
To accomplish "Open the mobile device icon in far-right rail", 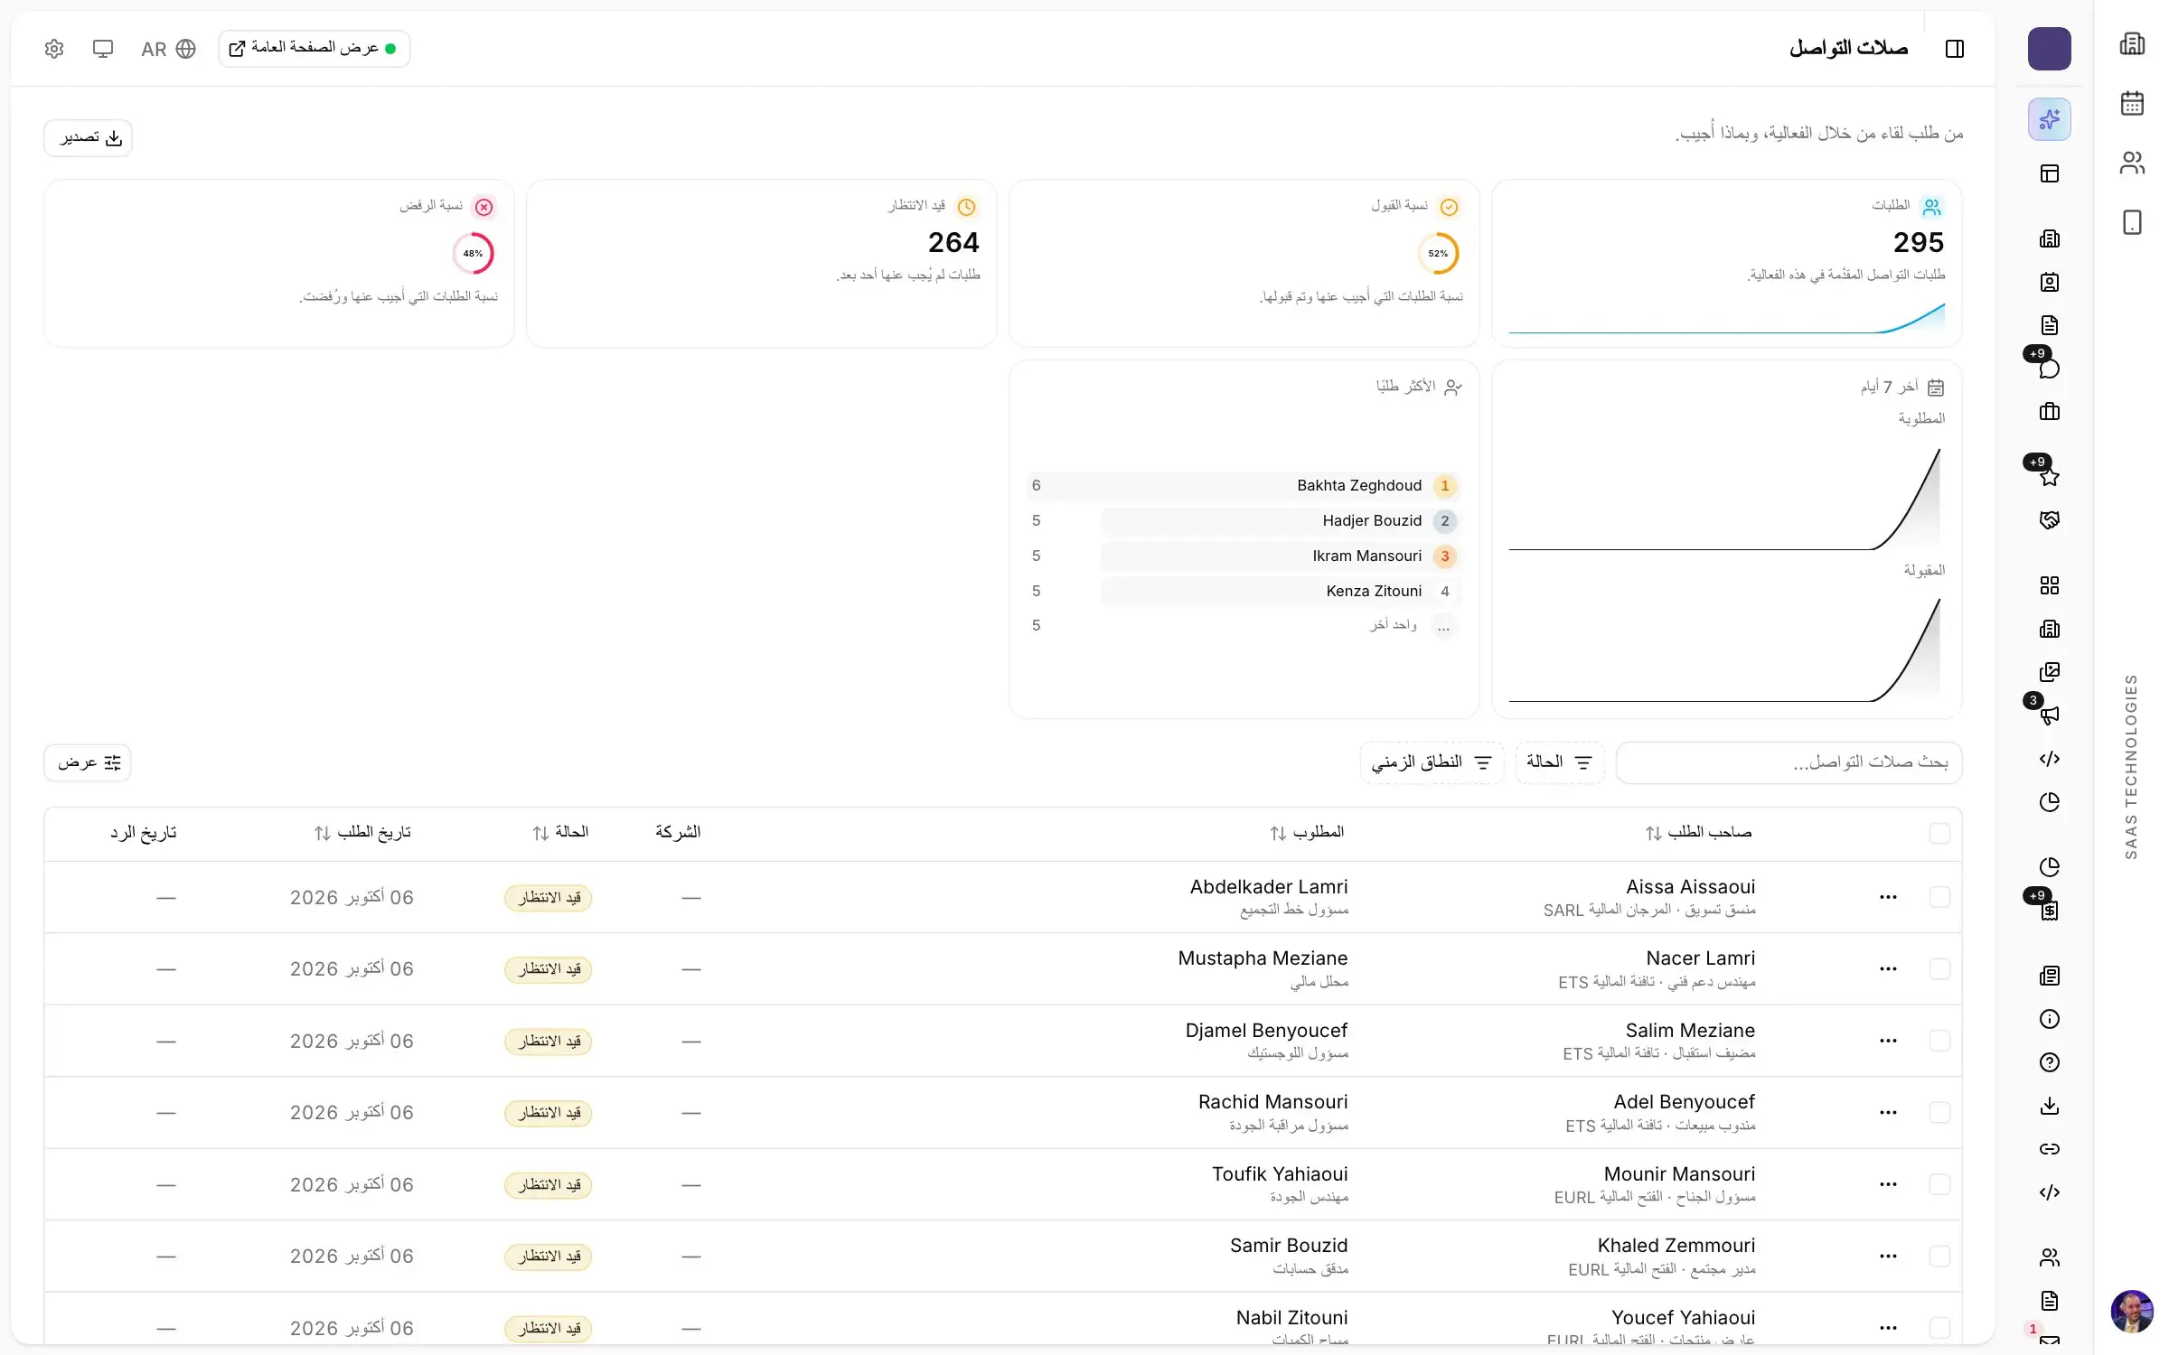I will (2132, 222).
